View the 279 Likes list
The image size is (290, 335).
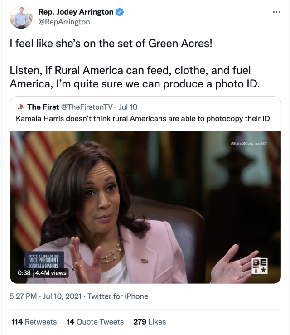coord(150,322)
